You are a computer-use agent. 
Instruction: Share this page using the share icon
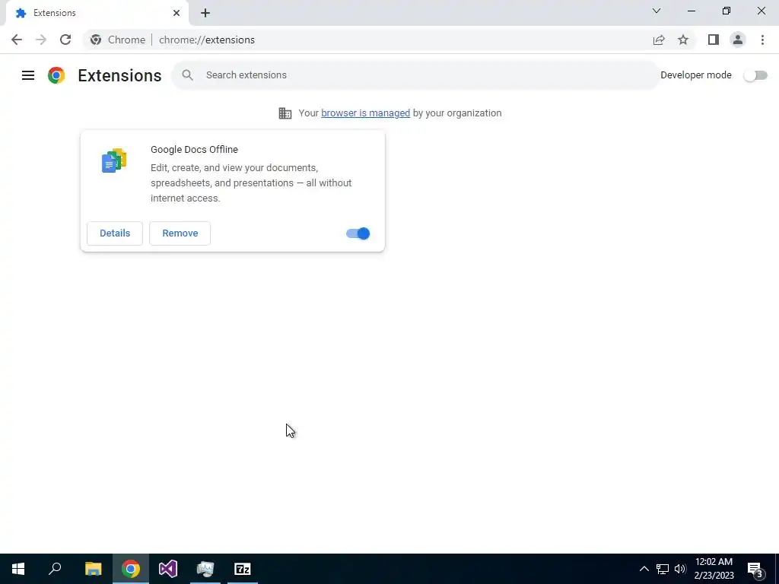[x=659, y=40]
